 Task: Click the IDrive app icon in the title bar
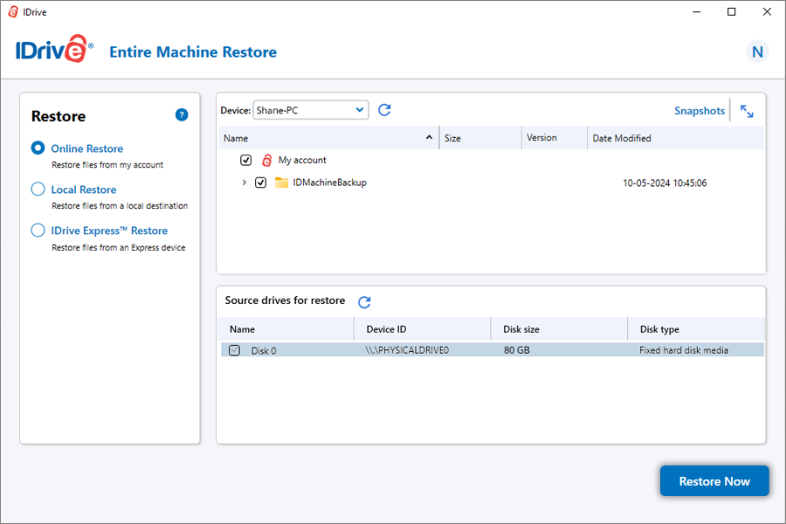13,12
